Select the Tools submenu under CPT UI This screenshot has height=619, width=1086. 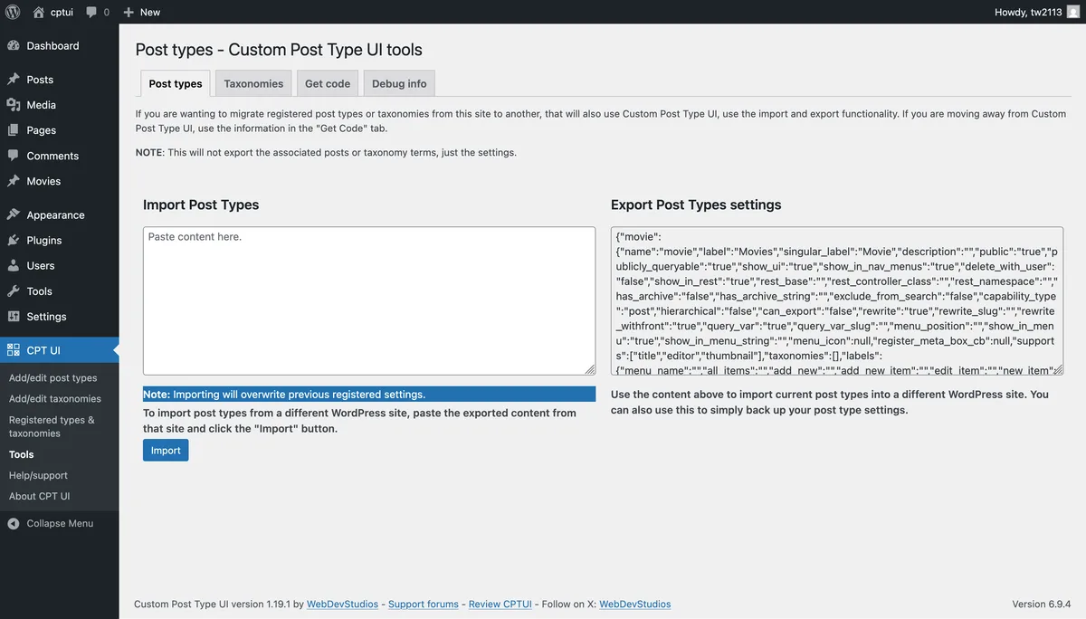22,454
